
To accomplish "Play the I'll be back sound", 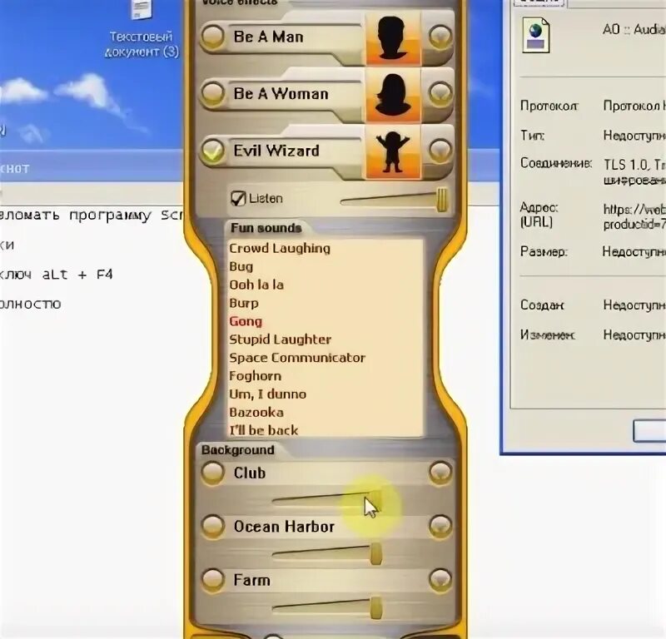I will (x=263, y=430).
